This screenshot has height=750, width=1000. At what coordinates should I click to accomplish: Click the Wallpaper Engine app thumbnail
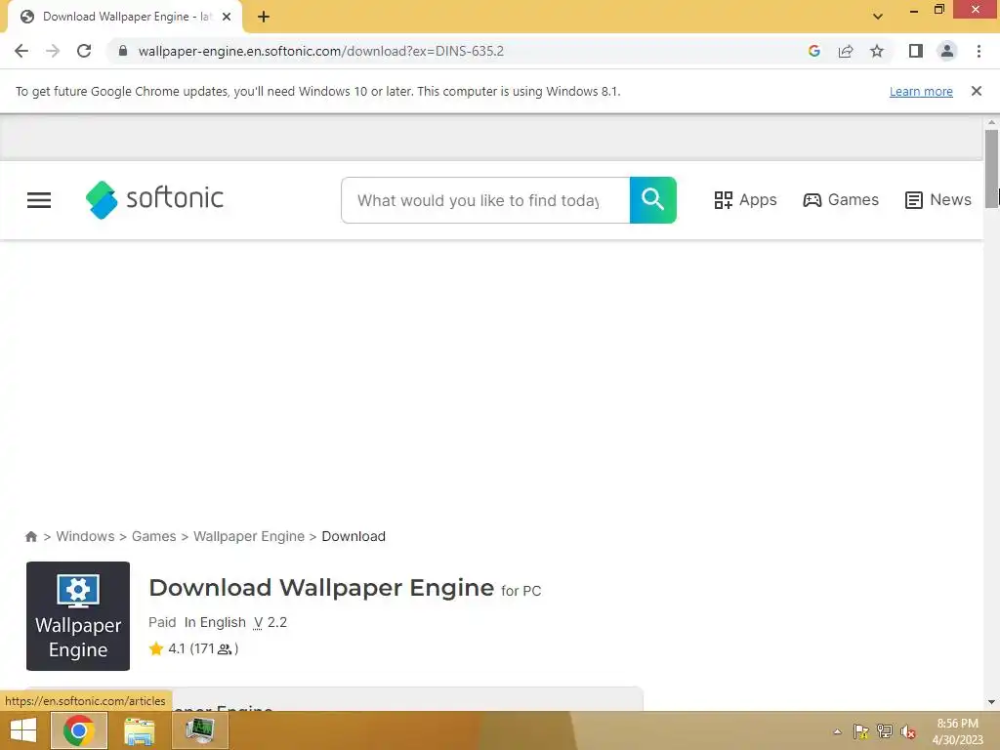click(x=78, y=616)
